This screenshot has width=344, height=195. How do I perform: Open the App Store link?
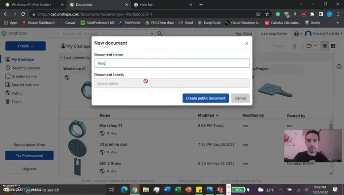coord(244,33)
